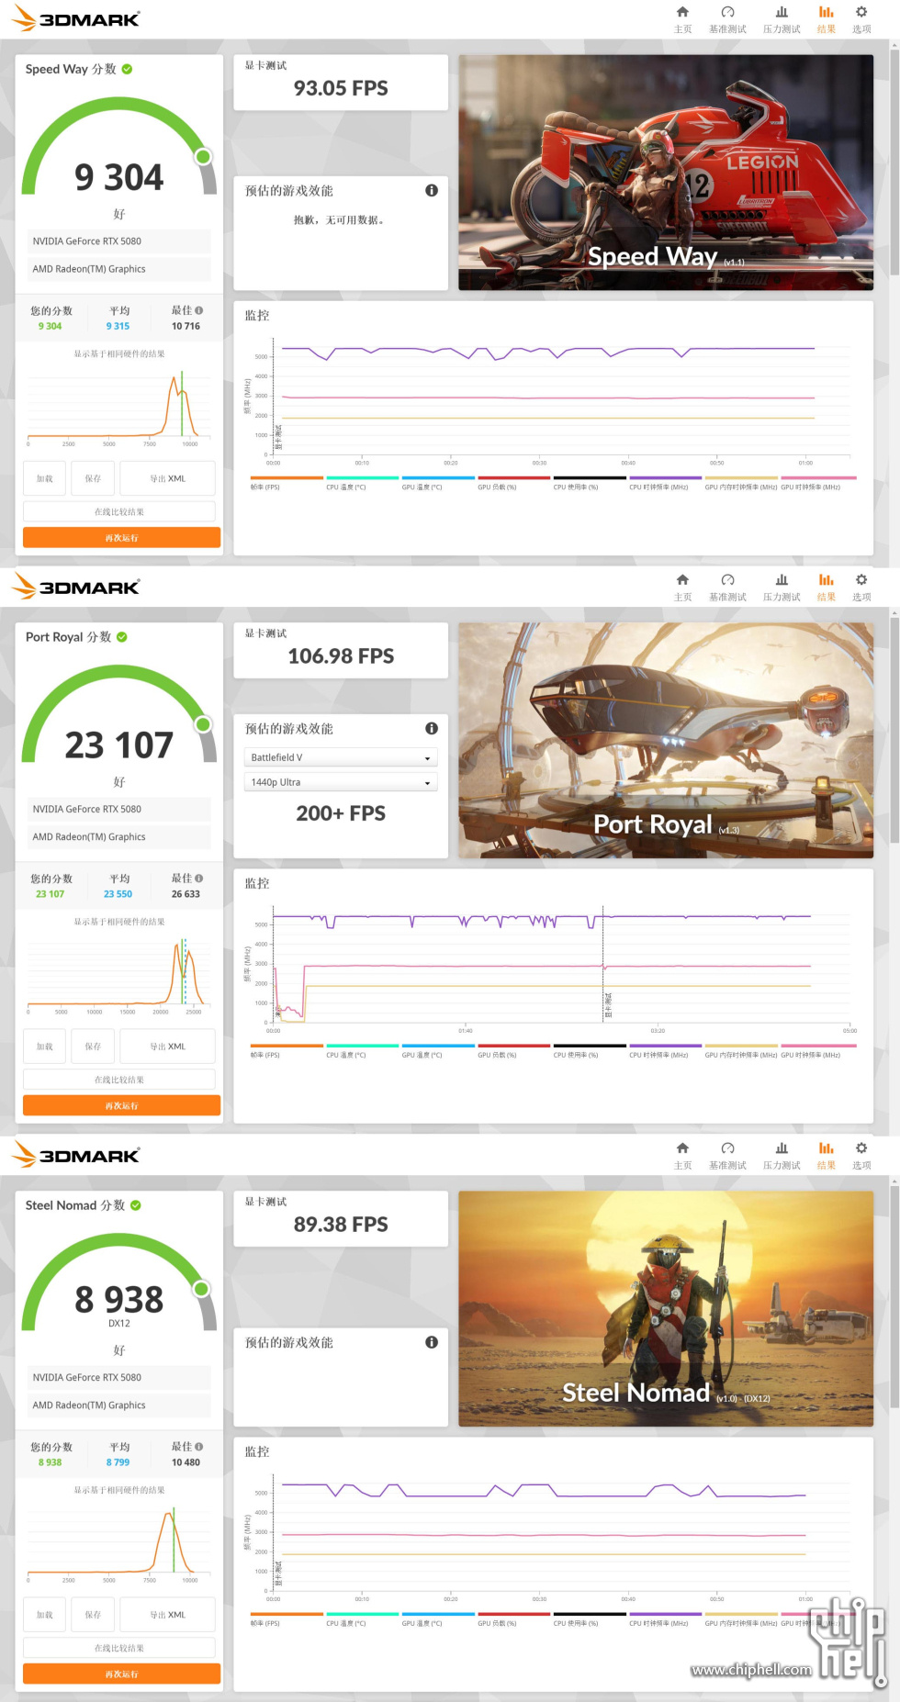Toggle purple CPU 时钟频率 legend in Speed Way chart
Image resolution: width=900 pixels, height=1702 pixels.
point(665,483)
